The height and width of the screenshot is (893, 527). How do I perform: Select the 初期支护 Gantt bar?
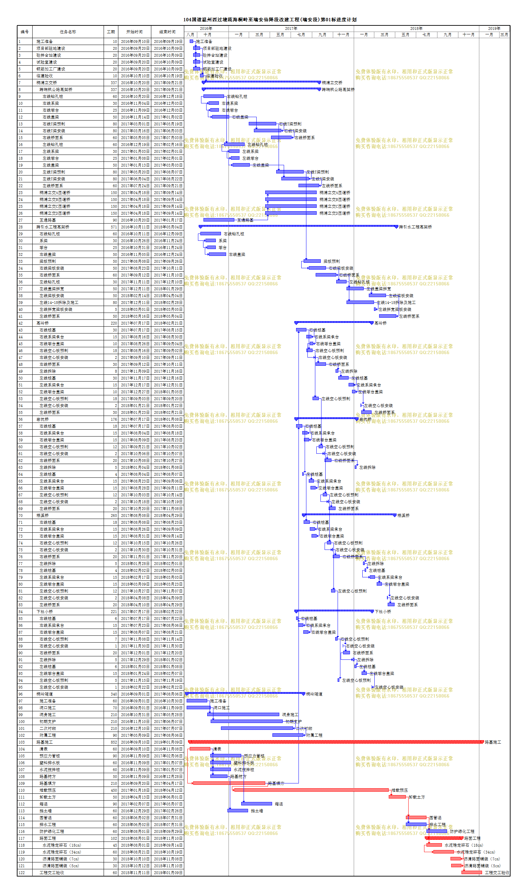246,721
